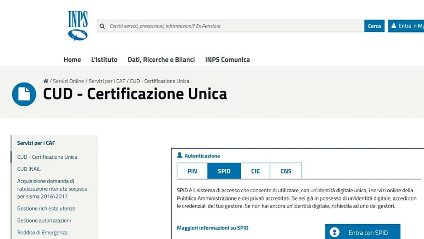Open Servizi Online breadcrumb link
The image size is (424, 239).
coord(69,81)
